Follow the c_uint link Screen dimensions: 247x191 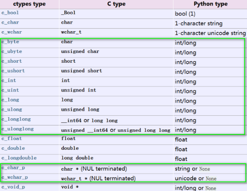pos(9,90)
